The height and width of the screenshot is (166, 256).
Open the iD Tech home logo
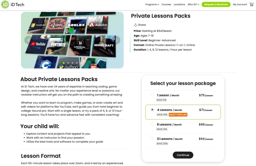coord(12,4)
